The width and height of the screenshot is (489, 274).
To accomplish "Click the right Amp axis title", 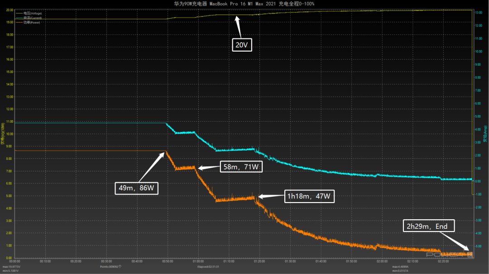I will tap(485, 134).
